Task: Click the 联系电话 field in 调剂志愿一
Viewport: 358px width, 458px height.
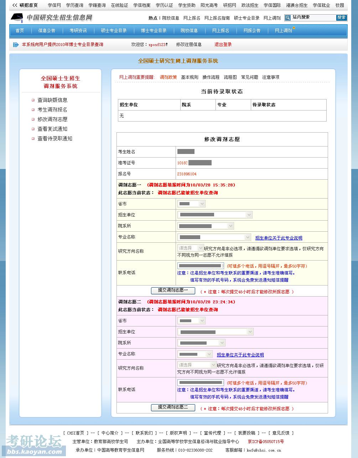Action: tap(201, 266)
